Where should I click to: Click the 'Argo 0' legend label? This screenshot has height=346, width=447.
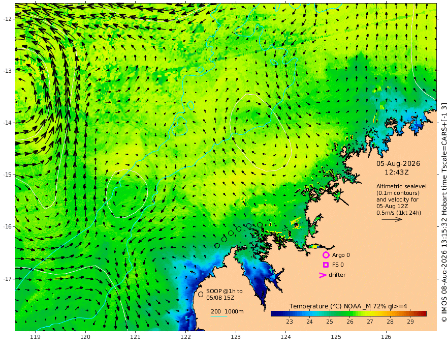(x=341, y=255)
